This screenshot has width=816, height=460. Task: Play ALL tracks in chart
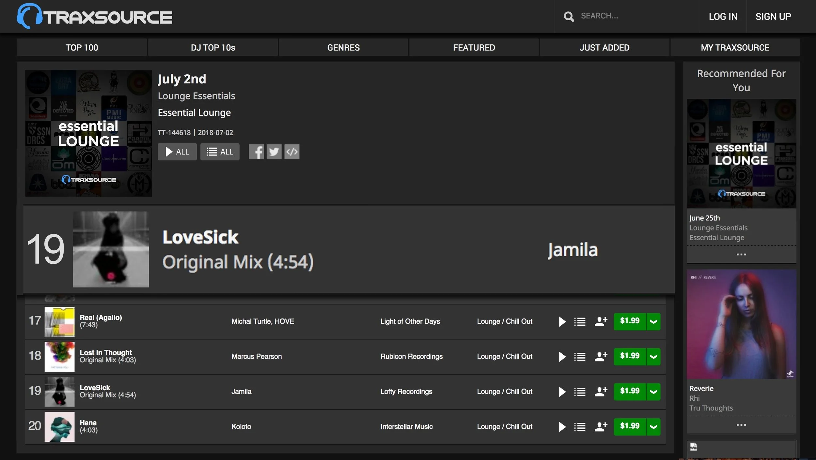click(177, 152)
